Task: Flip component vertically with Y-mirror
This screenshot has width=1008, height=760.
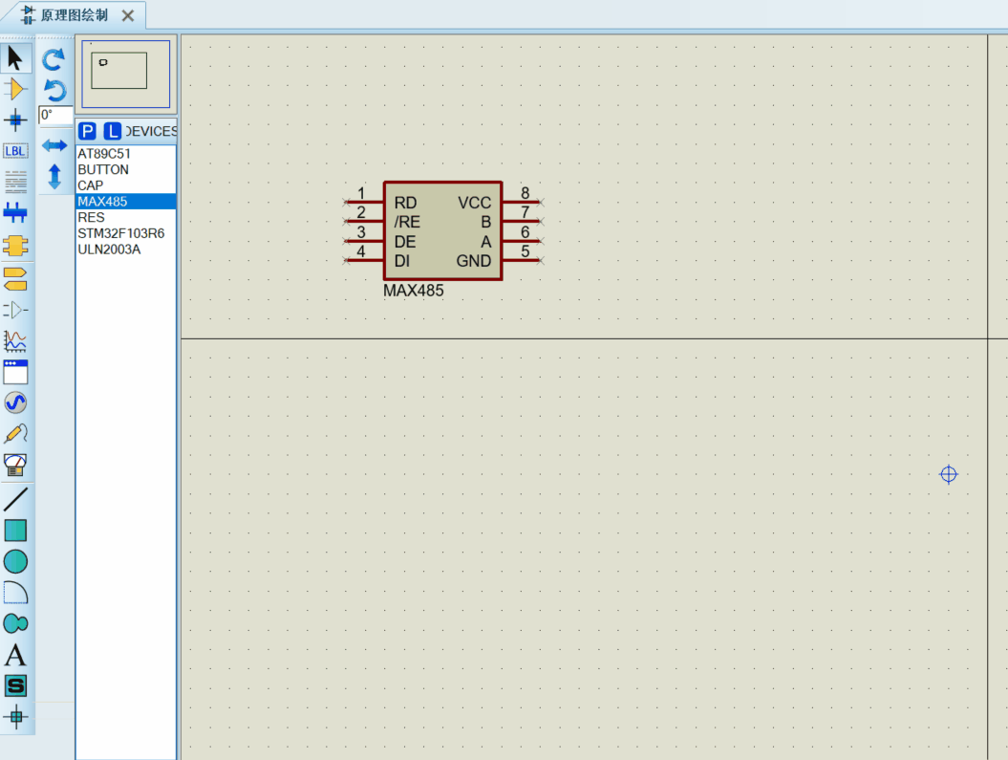Action: click(x=54, y=176)
